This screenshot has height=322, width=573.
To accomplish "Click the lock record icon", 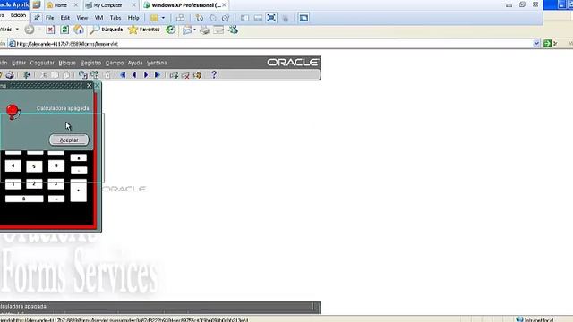I will [x=197, y=75].
